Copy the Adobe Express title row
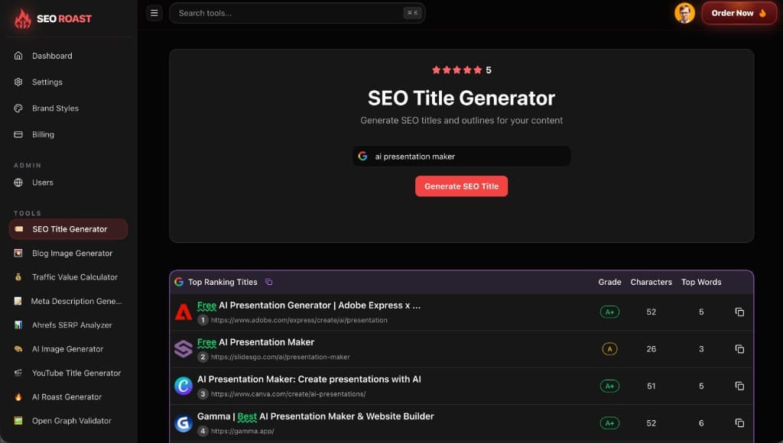This screenshot has width=783, height=443. click(739, 312)
